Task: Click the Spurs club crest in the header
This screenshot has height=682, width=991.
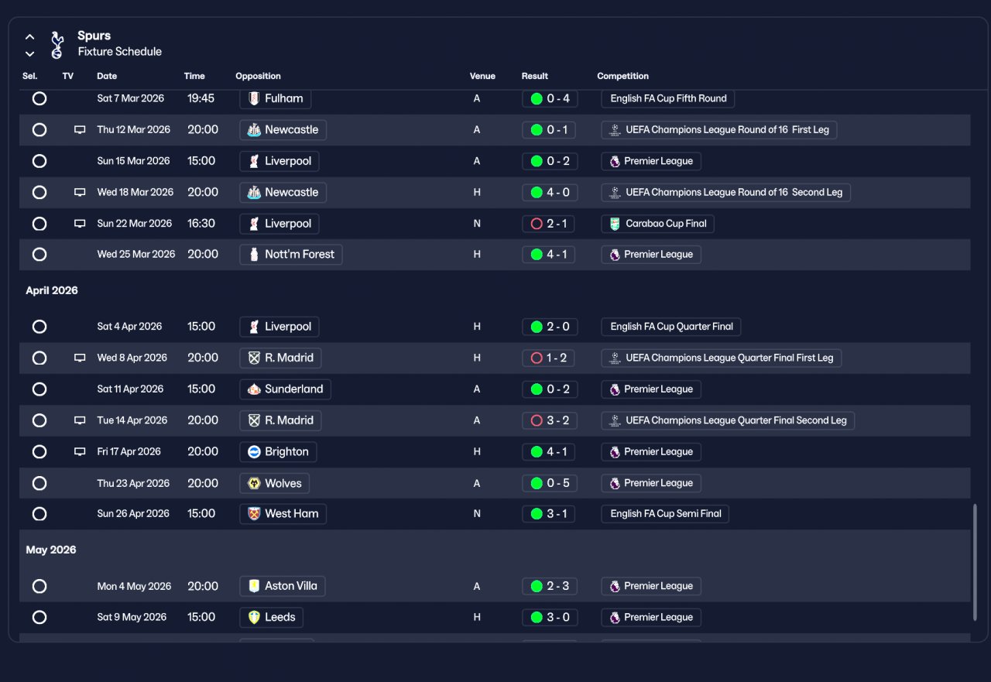Action: point(57,45)
